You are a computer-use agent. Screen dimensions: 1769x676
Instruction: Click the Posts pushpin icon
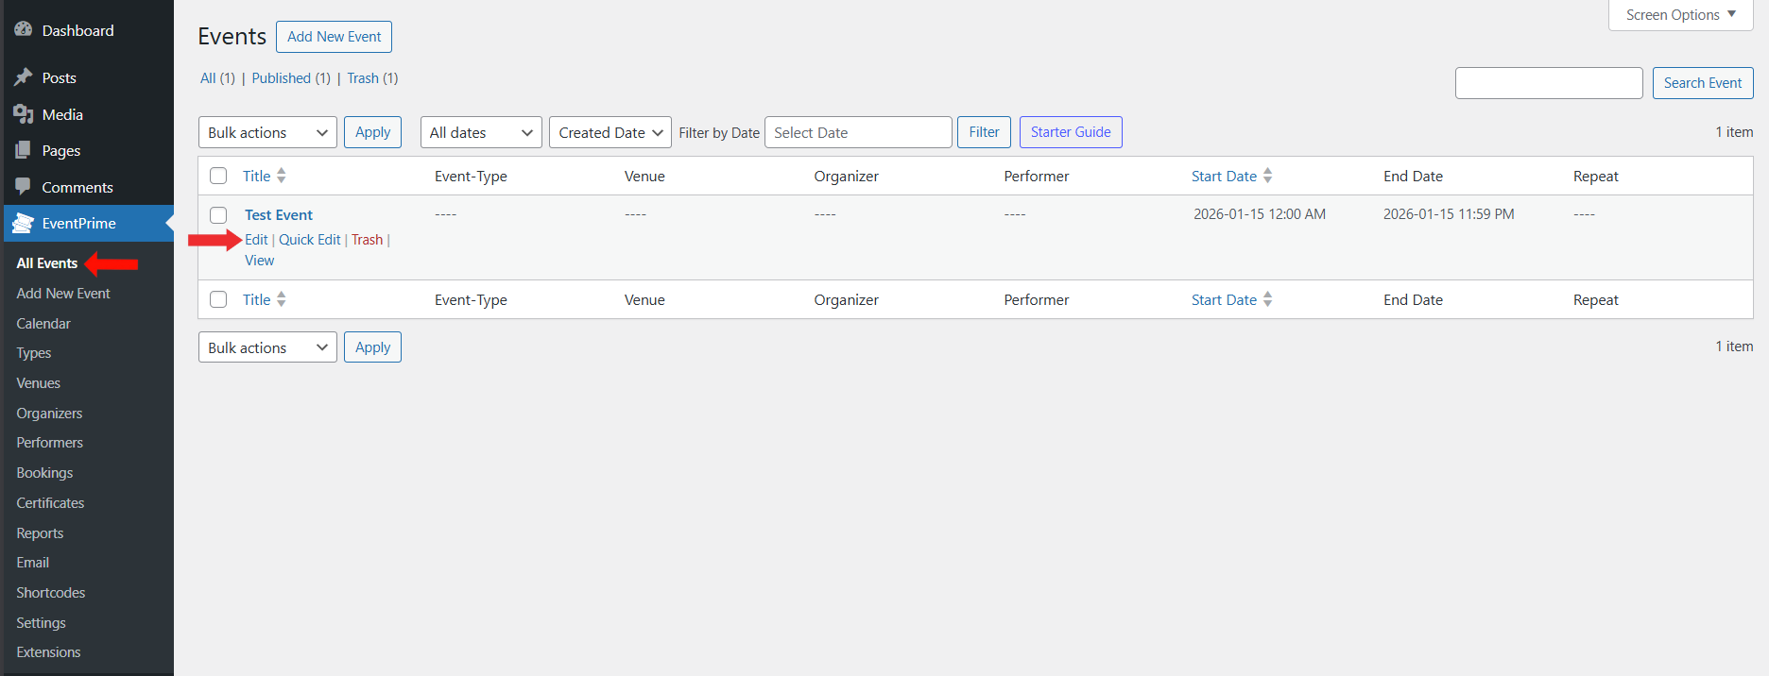pos(24,77)
